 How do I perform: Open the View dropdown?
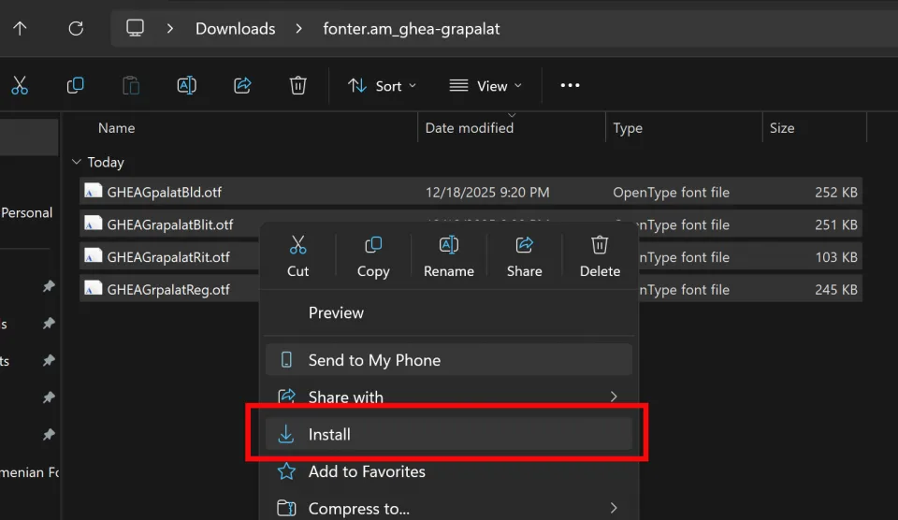485,86
